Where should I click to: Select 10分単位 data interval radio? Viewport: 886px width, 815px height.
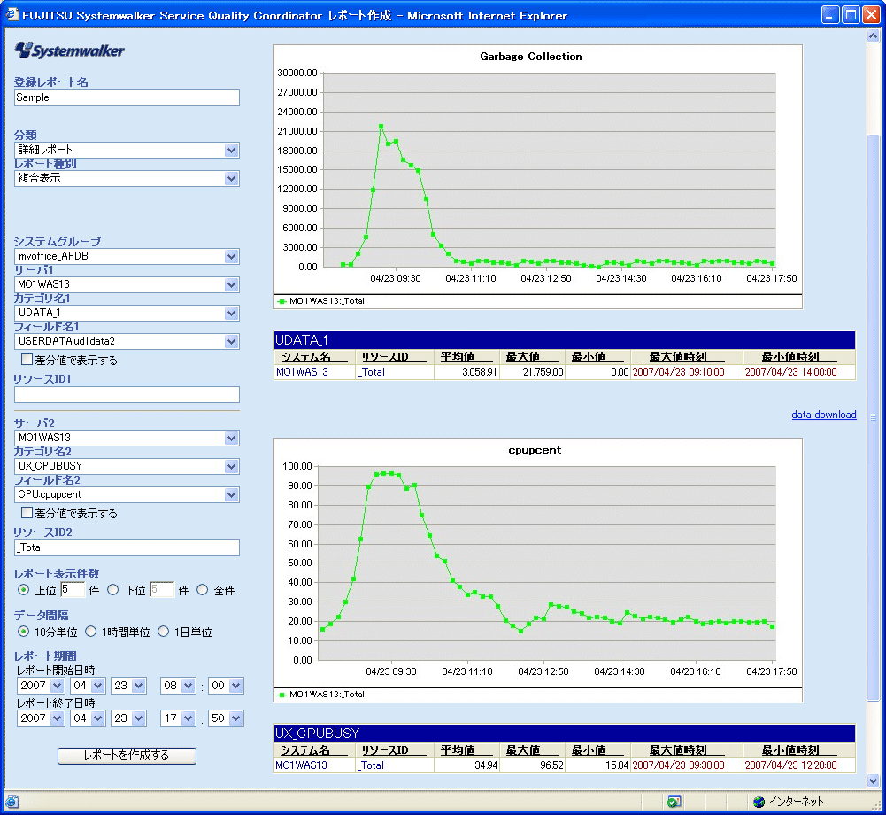click(x=23, y=632)
